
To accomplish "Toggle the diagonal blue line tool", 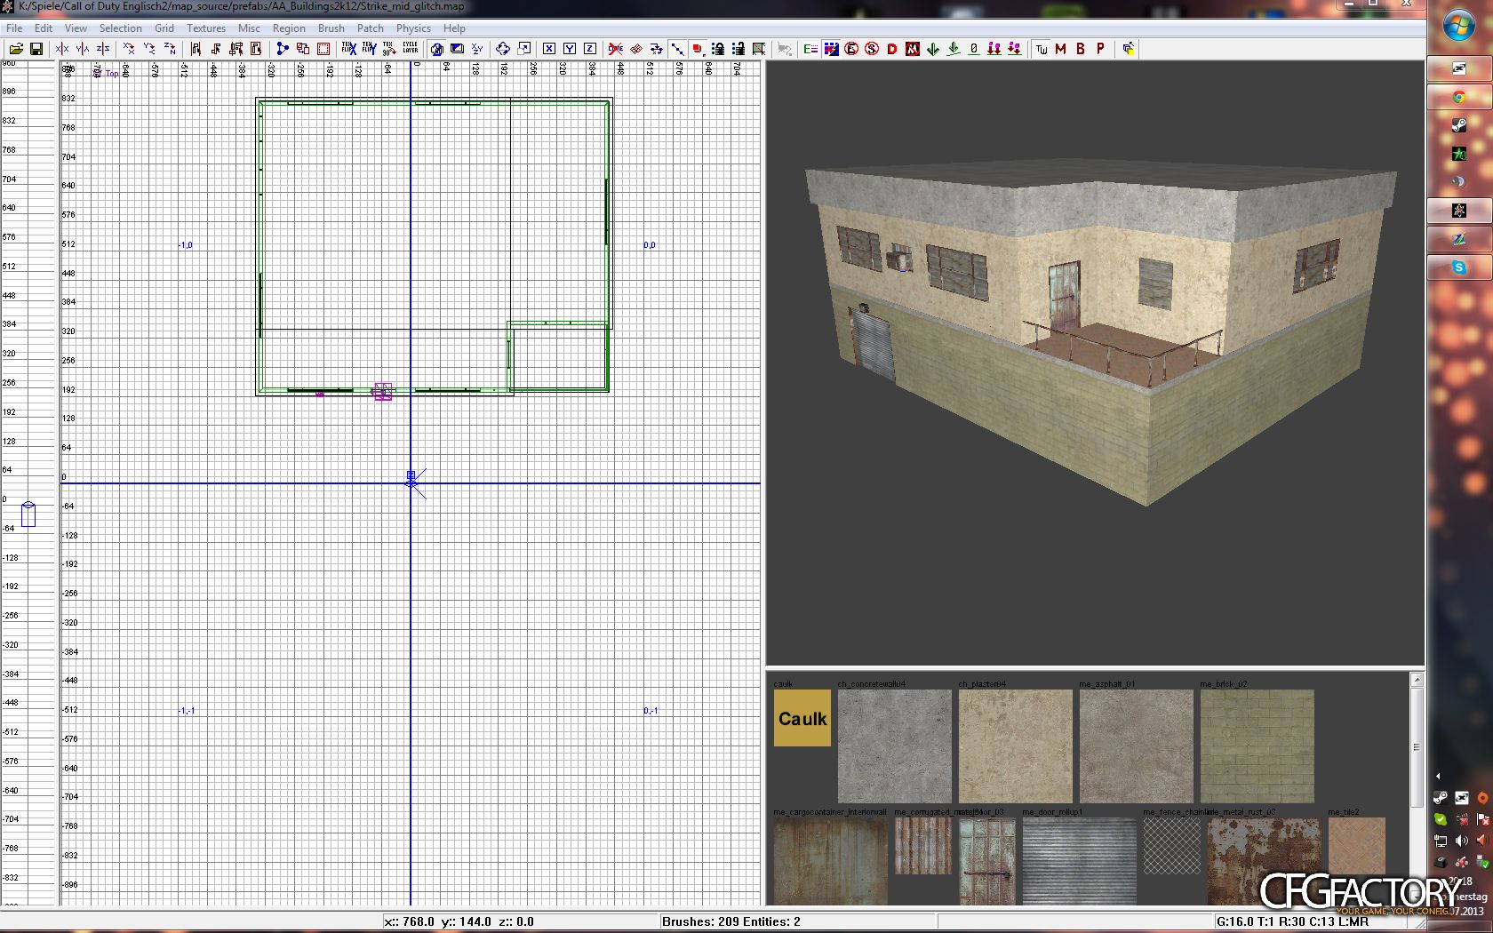I will [x=677, y=49].
